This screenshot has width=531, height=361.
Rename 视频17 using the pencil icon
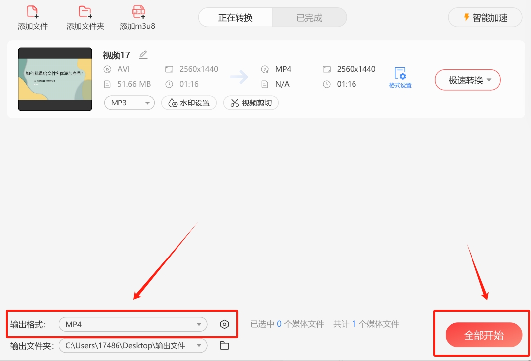[x=143, y=54]
